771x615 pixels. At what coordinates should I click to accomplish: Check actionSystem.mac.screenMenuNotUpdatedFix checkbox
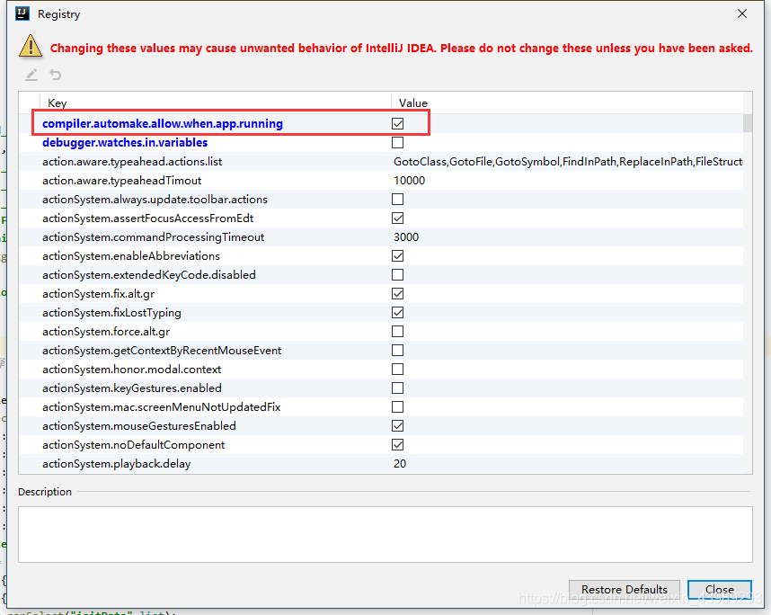(x=398, y=407)
